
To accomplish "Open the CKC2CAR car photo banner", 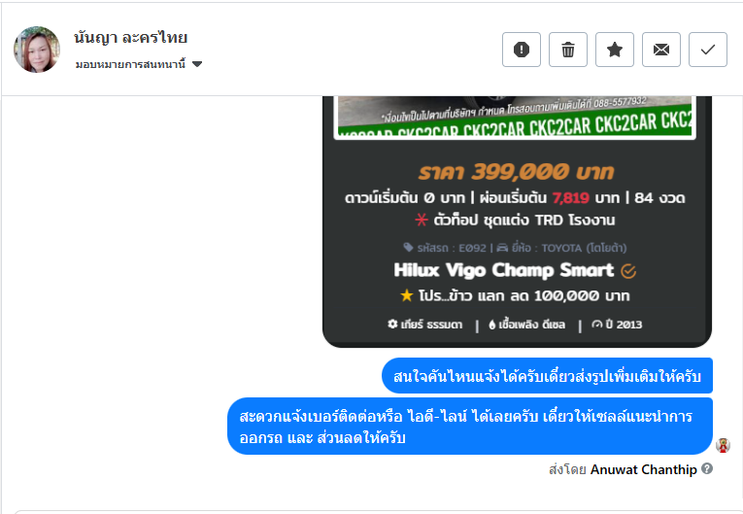I will [515, 118].
